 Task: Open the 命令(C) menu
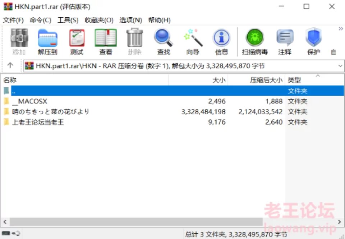point(41,20)
